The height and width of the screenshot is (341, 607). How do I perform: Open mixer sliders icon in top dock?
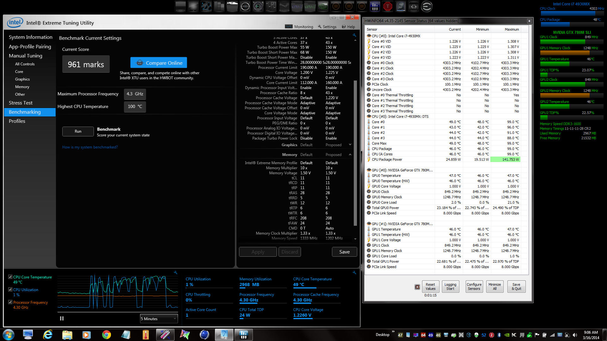[x=271, y=6]
